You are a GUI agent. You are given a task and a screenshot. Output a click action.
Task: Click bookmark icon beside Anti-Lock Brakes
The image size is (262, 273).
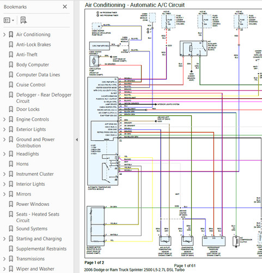(11, 45)
